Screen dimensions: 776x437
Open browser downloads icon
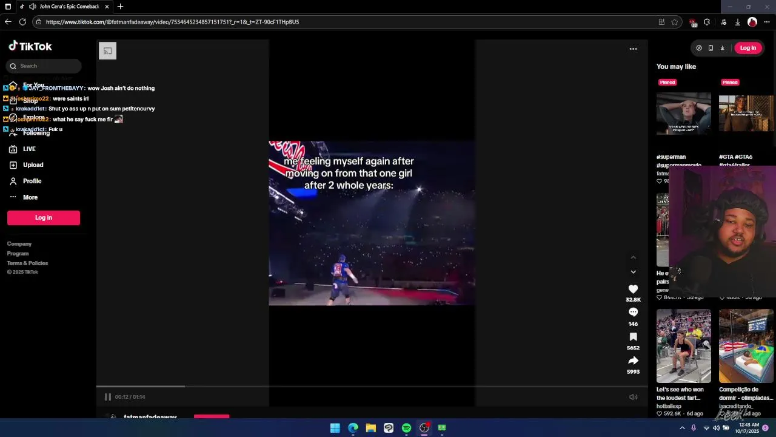(x=738, y=22)
